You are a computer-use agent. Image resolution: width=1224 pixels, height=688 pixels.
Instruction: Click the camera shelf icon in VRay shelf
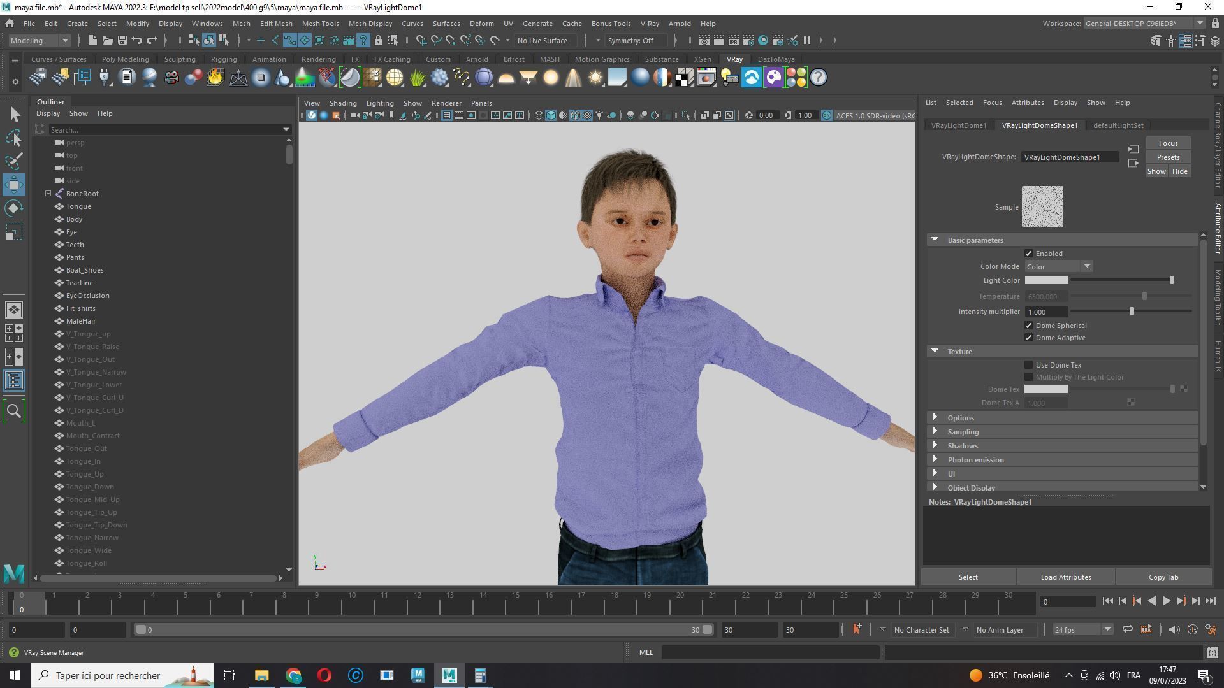[x=171, y=78]
